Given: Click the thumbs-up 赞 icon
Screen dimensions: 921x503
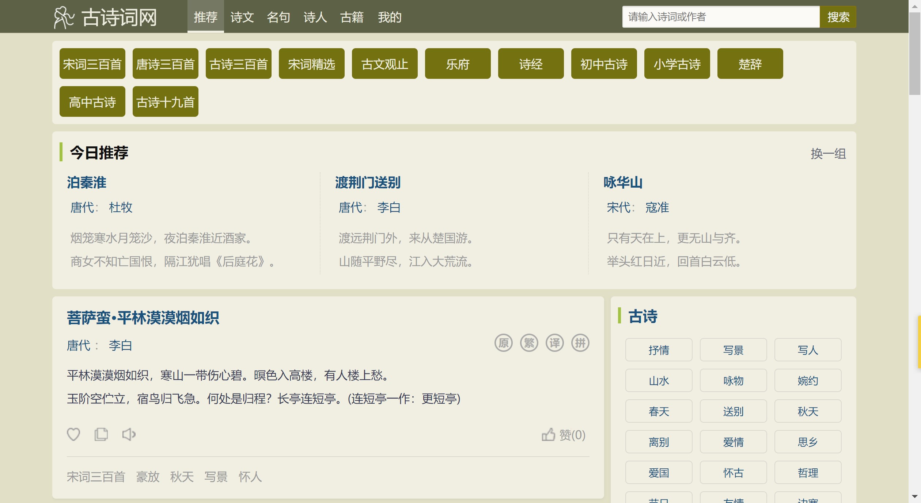Looking at the screenshot, I should pyautogui.click(x=548, y=435).
